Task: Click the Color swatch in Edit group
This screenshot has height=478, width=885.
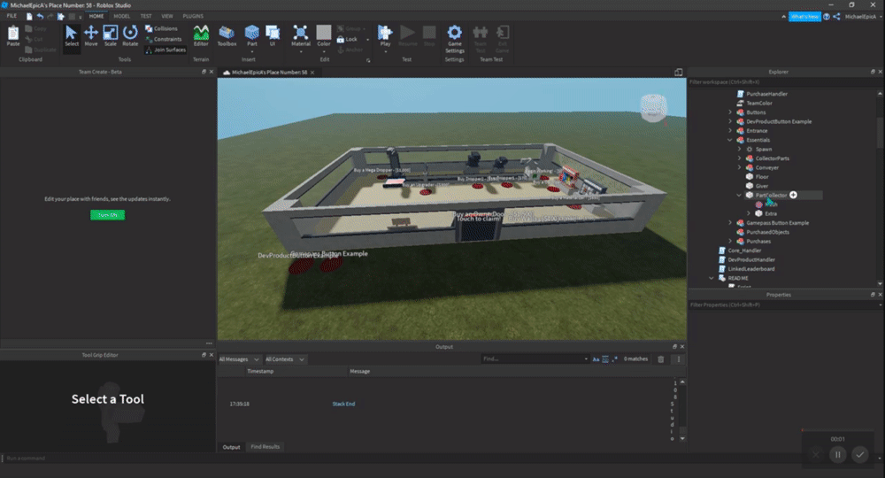Action: click(324, 34)
